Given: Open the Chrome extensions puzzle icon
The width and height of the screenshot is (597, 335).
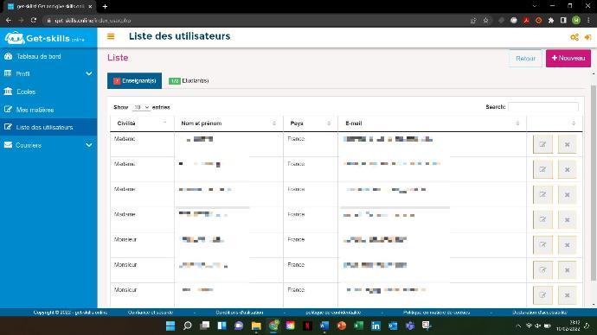Looking at the screenshot, I should (x=551, y=21).
